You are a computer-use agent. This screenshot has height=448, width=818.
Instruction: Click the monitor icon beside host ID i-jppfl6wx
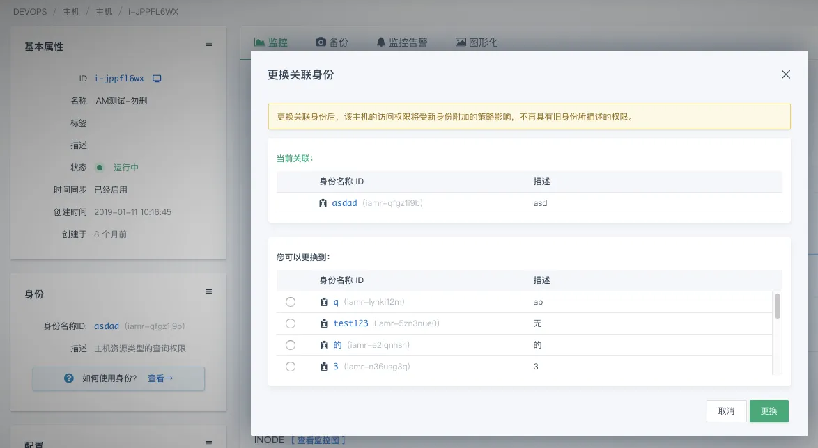click(156, 78)
